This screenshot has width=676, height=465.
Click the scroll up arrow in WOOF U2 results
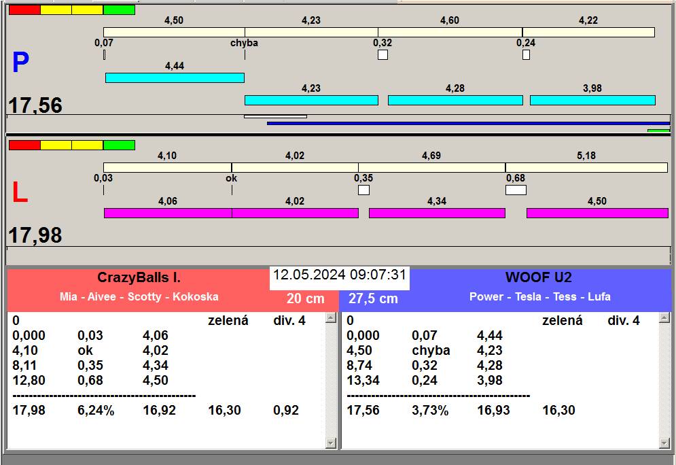(664, 318)
